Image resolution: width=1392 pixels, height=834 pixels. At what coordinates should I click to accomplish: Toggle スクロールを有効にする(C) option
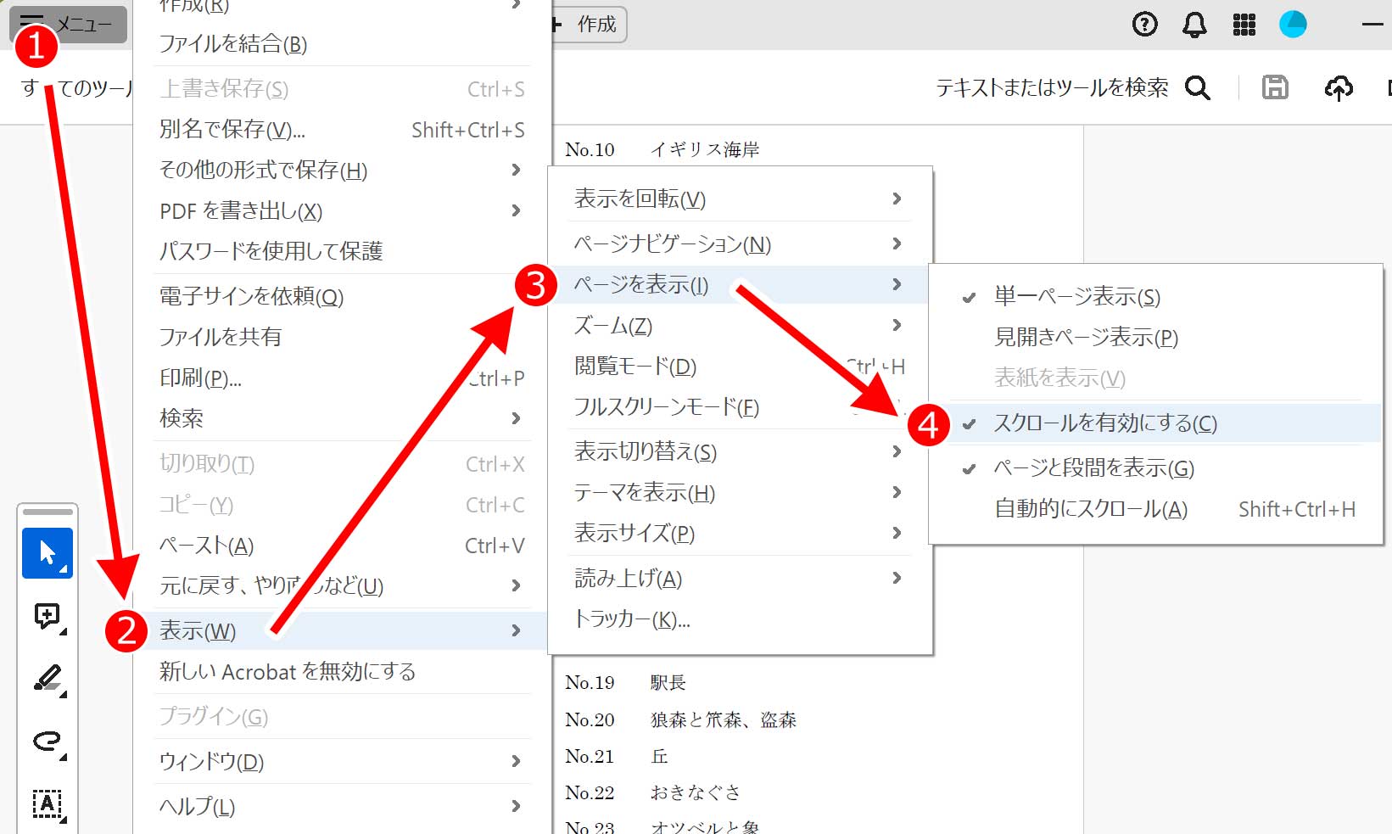[1156, 423]
